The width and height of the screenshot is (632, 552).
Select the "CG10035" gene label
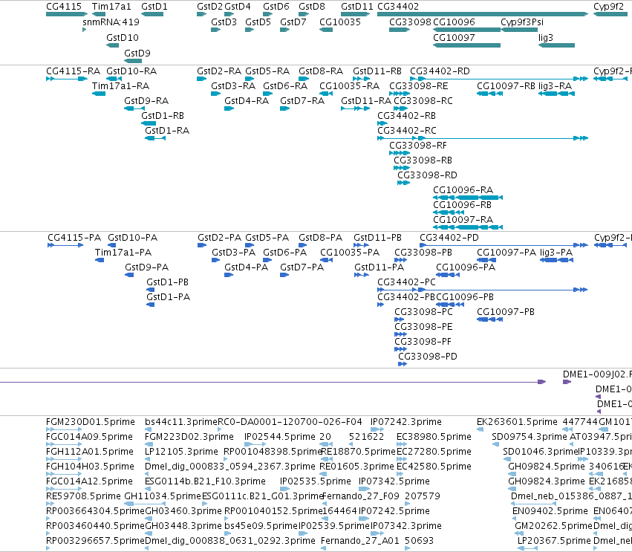tap(340, 22)
